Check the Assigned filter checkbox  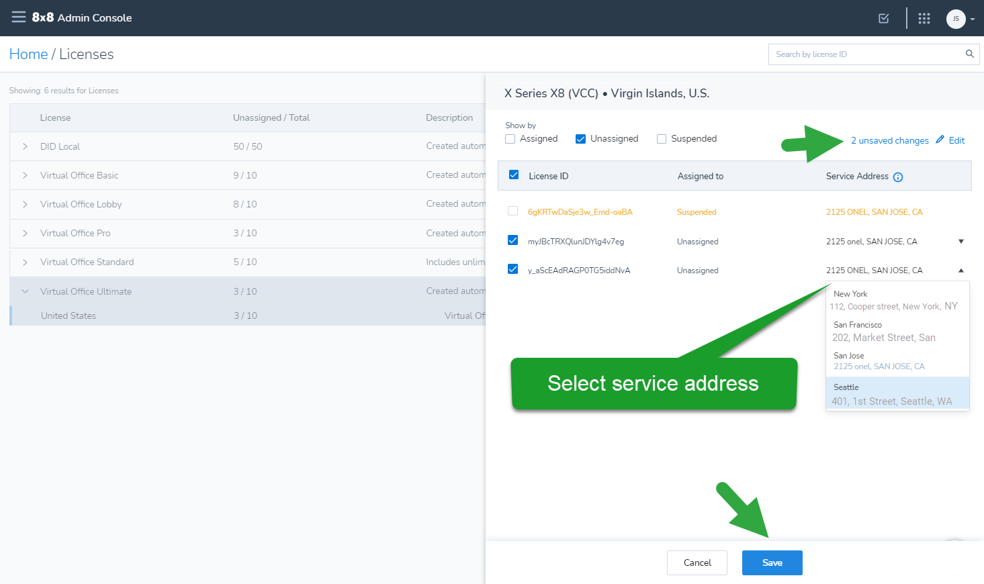click(x=510, y=139)
